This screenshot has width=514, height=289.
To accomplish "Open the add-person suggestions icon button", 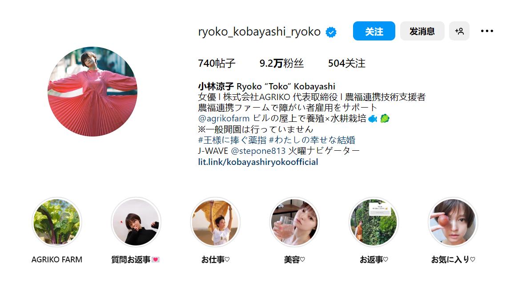I will [459, 31].
